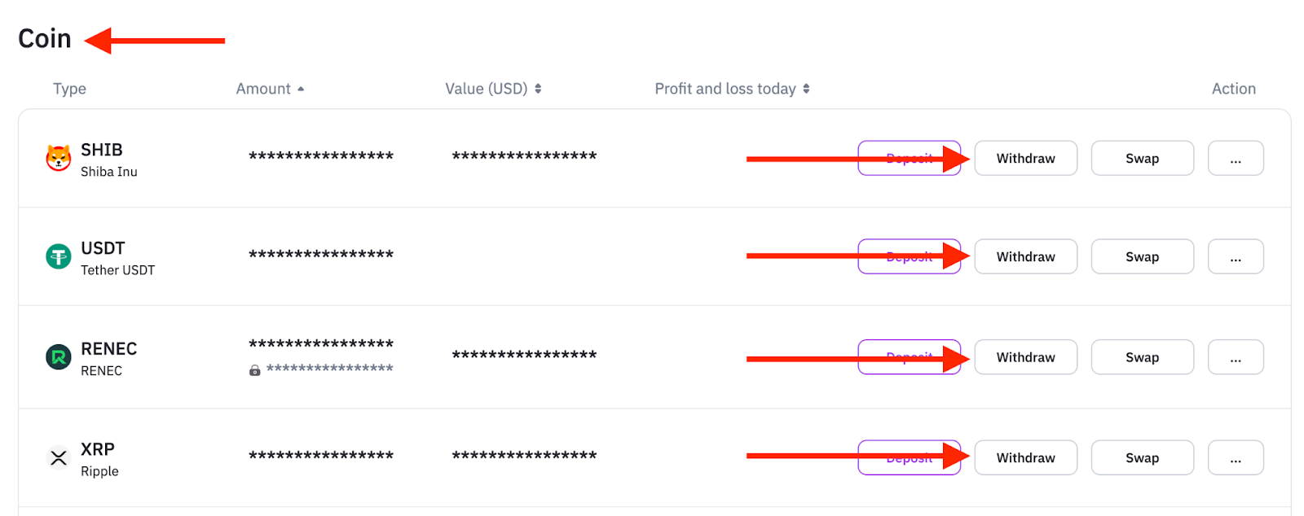Withdraw SHIB coins

[1025, 158]
